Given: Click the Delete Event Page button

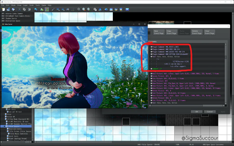Looking at the screenshot, I should [197, 32].
